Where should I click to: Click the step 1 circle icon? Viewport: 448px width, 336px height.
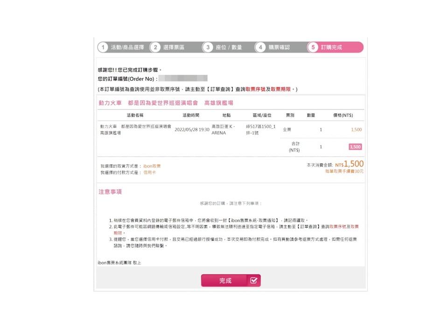pyautogui.click(x=103, y=48)
